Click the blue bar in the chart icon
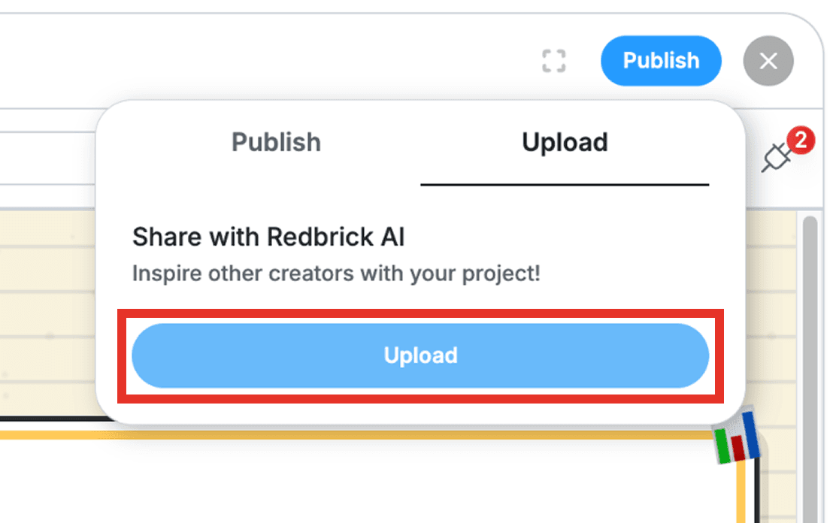839x523 pixels. point(751,433)
